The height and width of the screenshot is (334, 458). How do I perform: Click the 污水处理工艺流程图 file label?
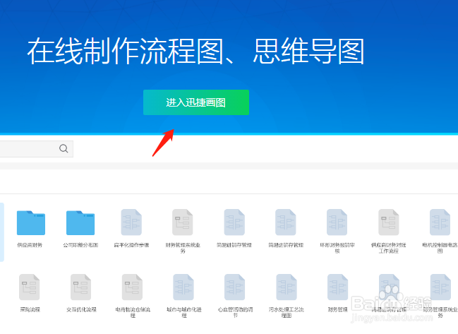[x=287, y=312]
